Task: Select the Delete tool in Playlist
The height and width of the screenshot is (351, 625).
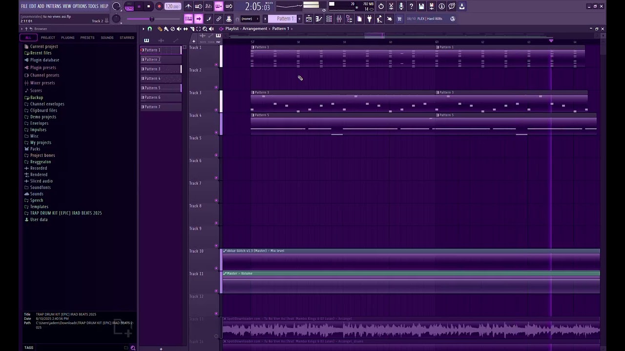Action: (172, 29)
